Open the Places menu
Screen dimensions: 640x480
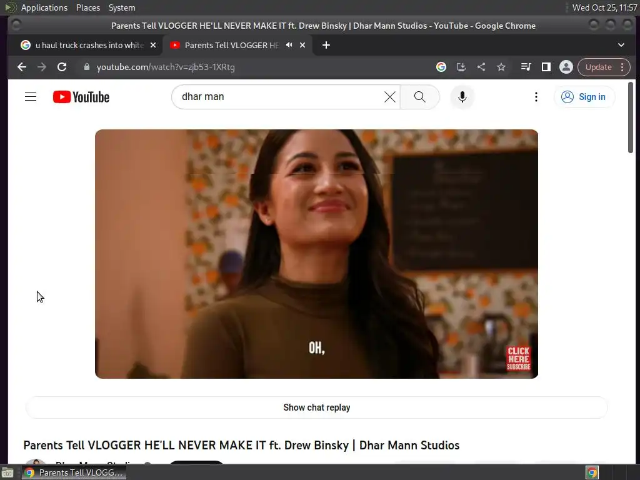[x=87, y=7]
